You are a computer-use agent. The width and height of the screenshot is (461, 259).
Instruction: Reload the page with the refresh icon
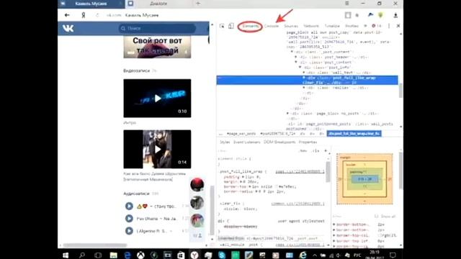pos(97,15)
